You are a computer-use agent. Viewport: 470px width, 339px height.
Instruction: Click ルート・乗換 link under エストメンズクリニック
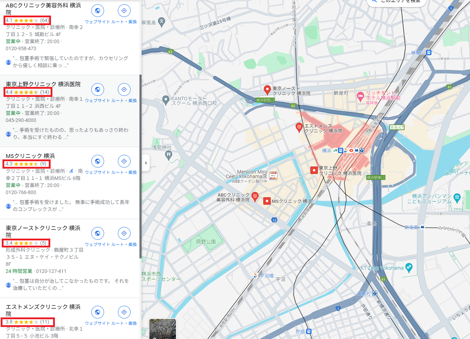point(124,323)
